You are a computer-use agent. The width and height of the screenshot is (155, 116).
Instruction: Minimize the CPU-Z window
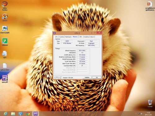pos(91,33)
